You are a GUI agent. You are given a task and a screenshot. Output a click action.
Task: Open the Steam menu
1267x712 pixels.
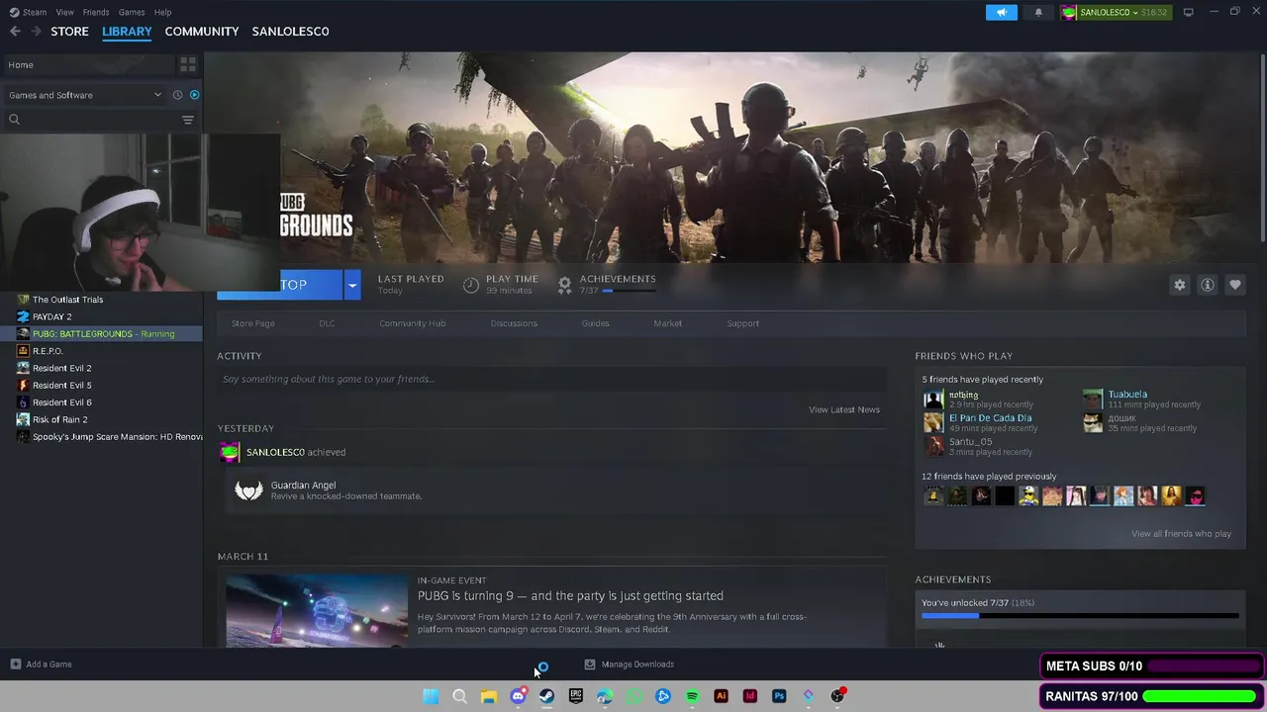[x=35, y=12]
